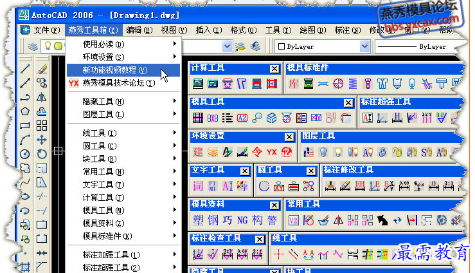Viewport: 475px width, 273px height.
Task: Select the Rectangle draw tool
Action: (x=25, y=126)
